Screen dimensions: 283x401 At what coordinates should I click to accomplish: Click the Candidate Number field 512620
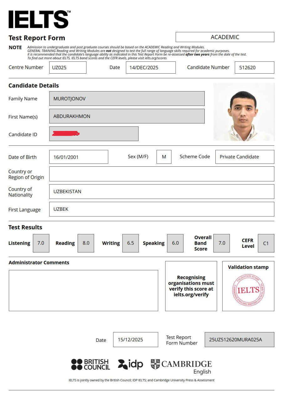click(254, 68)
